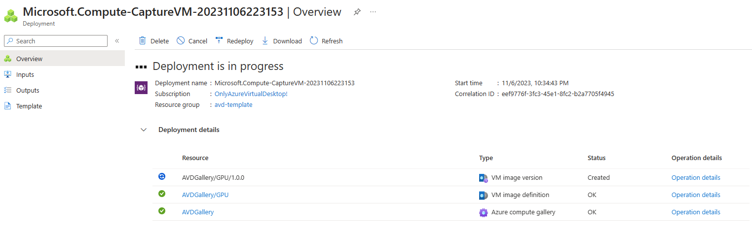752x233 pixels.
Task: Click the Type column header
Action: [x=486, y=158]
